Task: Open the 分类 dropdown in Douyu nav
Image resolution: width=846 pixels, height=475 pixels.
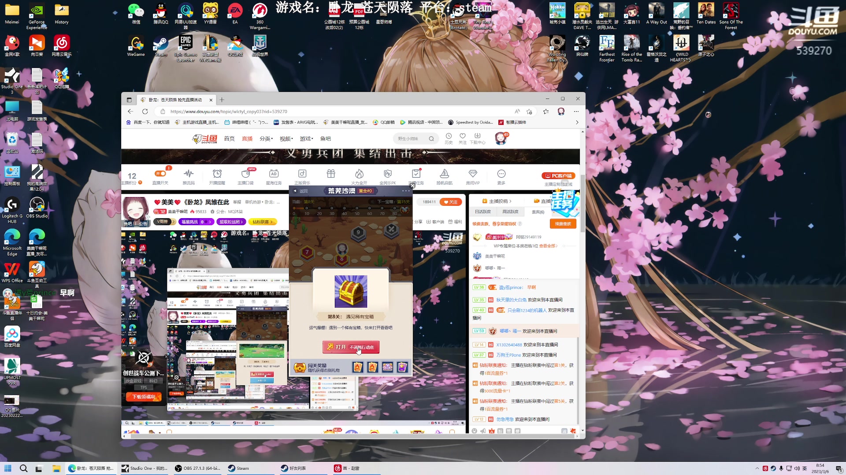Action: pos(266,139)
